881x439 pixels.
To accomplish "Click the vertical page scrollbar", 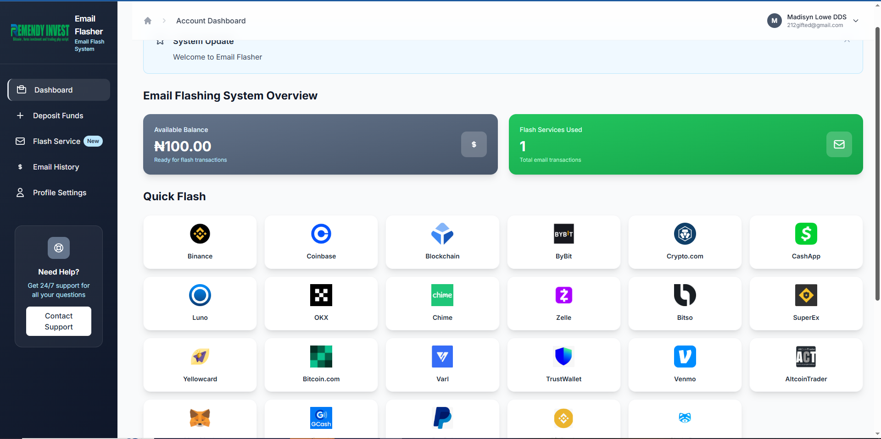I will (877, 165).
